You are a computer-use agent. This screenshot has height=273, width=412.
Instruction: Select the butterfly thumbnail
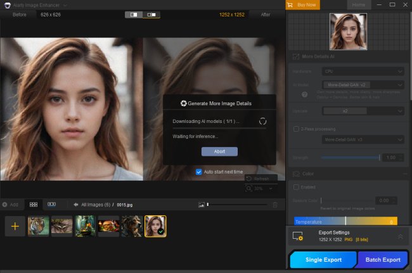point(61,226)
